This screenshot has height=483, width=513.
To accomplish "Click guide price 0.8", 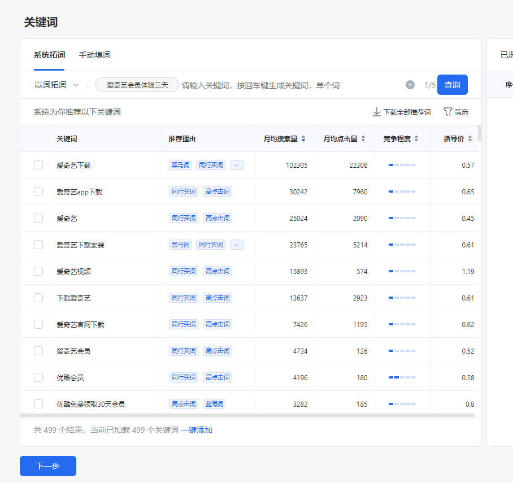I will coord(470,404).
